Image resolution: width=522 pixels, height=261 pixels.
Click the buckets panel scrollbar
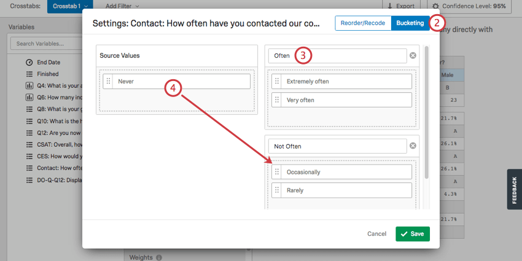(x=426, y=112)
